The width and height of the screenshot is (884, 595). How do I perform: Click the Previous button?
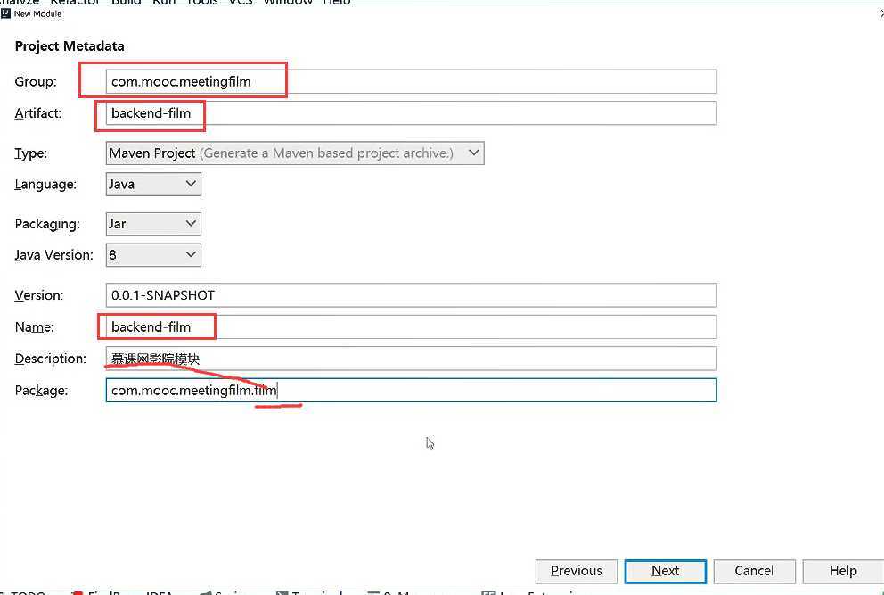[x=577, y=571]
